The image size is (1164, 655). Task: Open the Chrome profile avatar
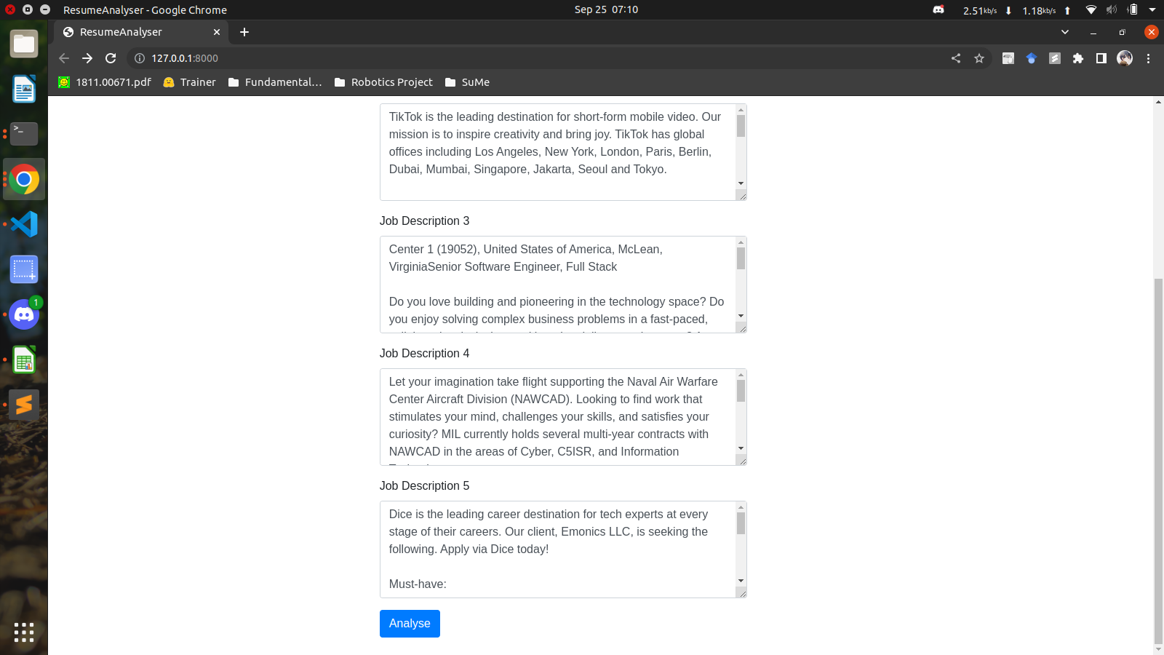(1125, 58)
